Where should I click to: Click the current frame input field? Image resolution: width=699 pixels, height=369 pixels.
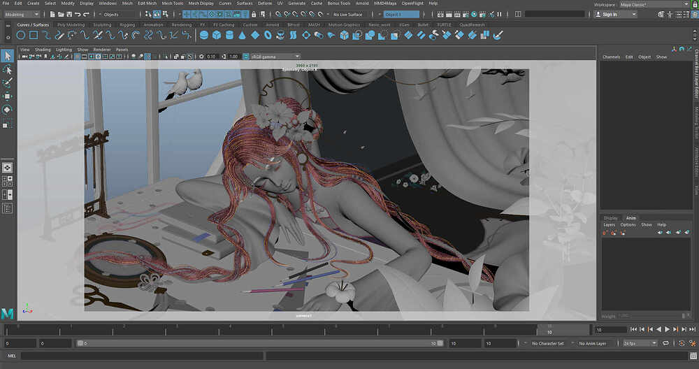(x=611, y=330)
